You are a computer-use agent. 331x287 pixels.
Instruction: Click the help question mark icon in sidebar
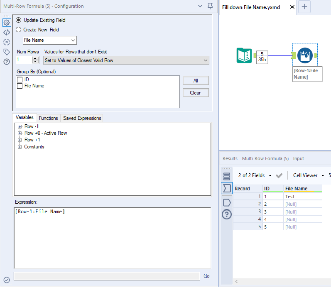(x=7, y=61)
